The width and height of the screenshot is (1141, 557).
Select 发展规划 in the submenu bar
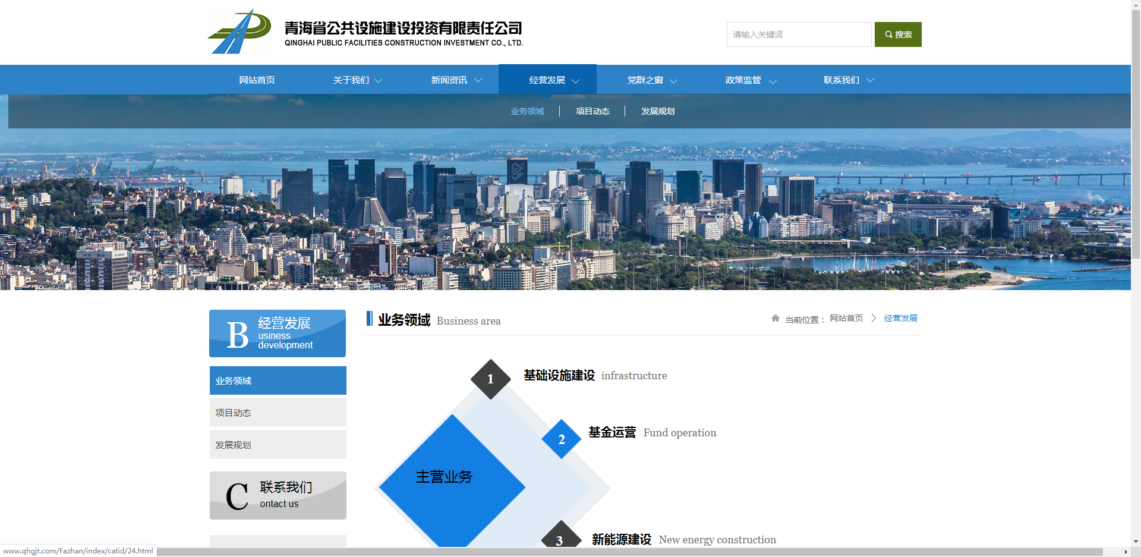658,111
